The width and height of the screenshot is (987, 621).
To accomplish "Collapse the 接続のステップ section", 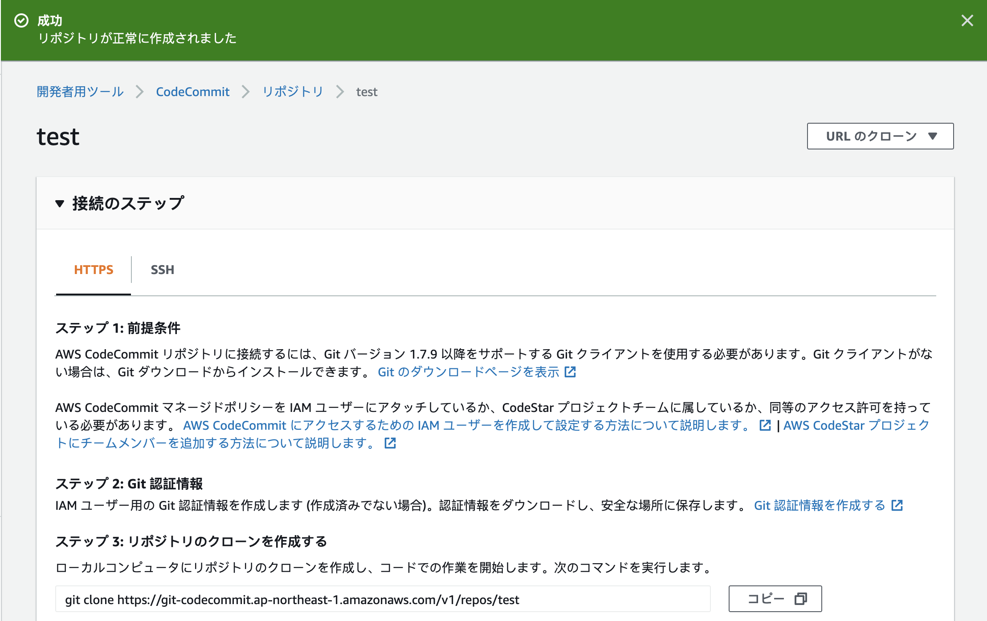I will point(60,204).
